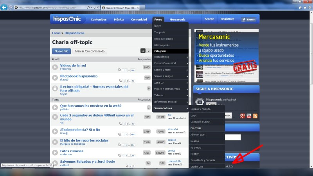Image resolution: width=313 pixels, height=176 pixels.
Task: Expand the Hispasónicos submenu
Action: click(170, 57)
